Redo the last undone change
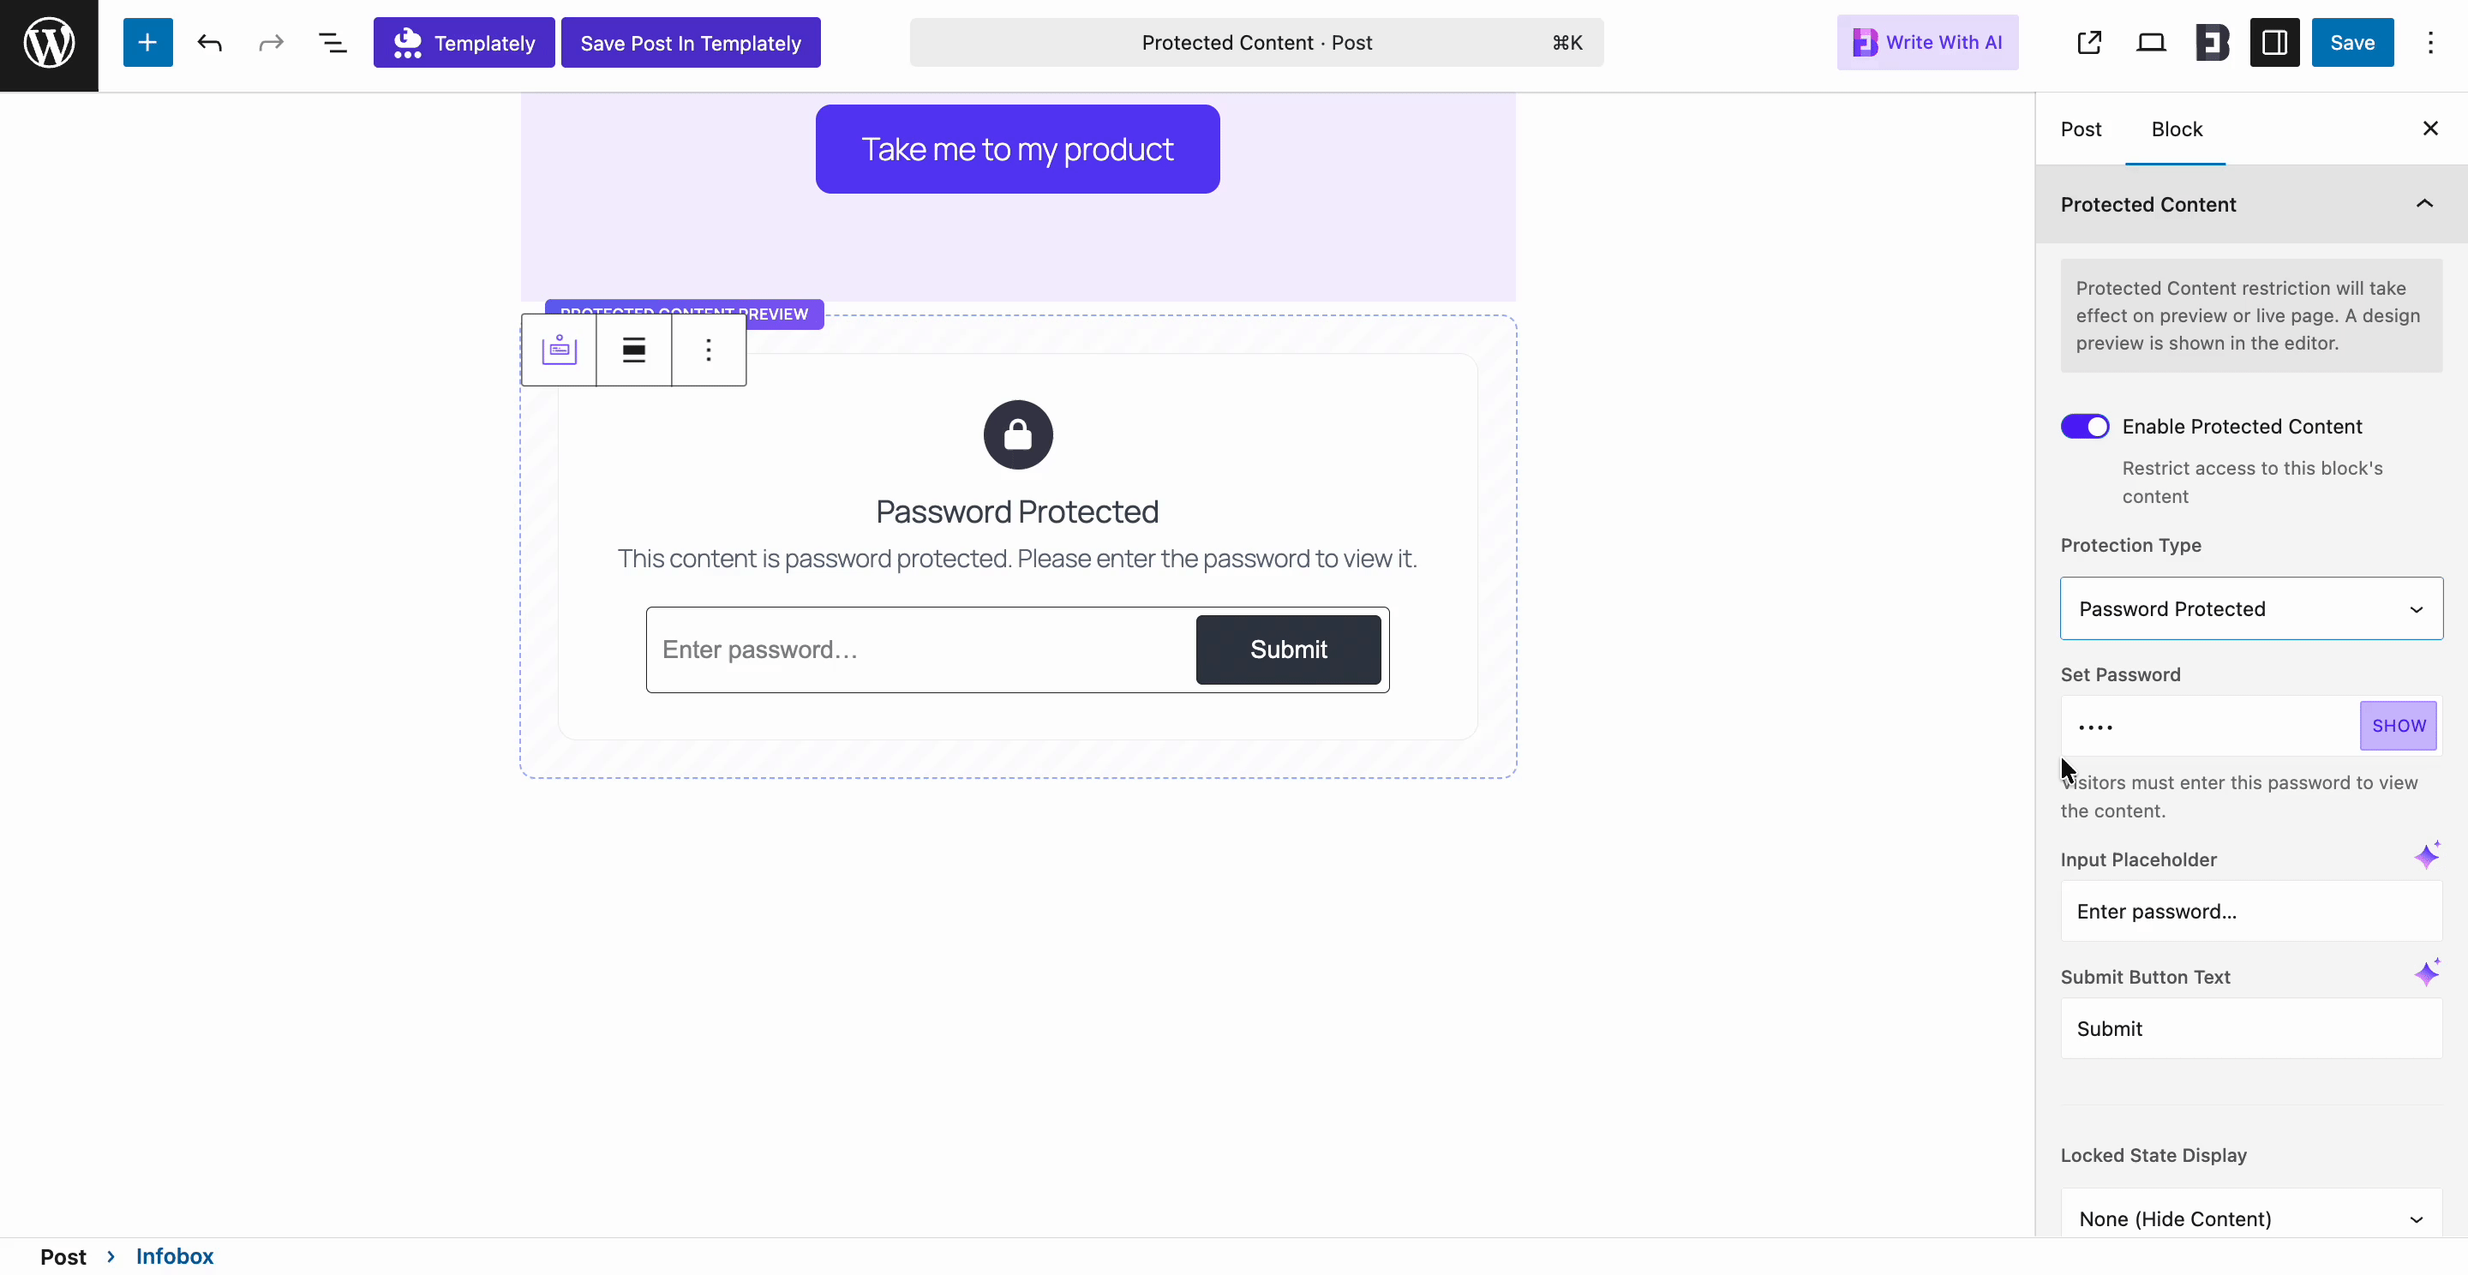Viewport: 2468px width, 1275px height. pos(271,43)
